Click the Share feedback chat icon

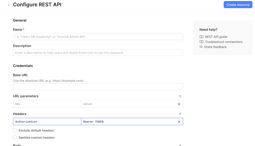(201, 47)
